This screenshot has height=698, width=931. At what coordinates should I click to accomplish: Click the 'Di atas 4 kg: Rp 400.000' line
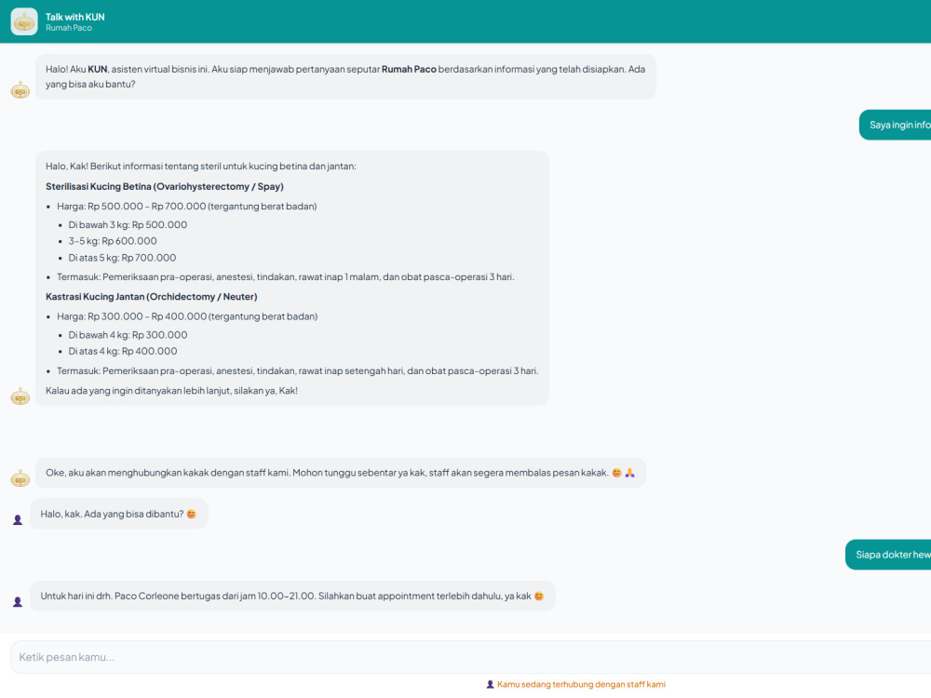pyautogui.click(x=123, y=352)
